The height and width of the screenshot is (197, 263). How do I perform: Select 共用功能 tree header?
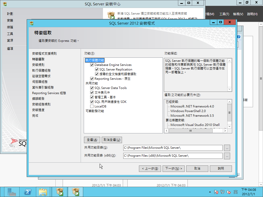[92, 83]
